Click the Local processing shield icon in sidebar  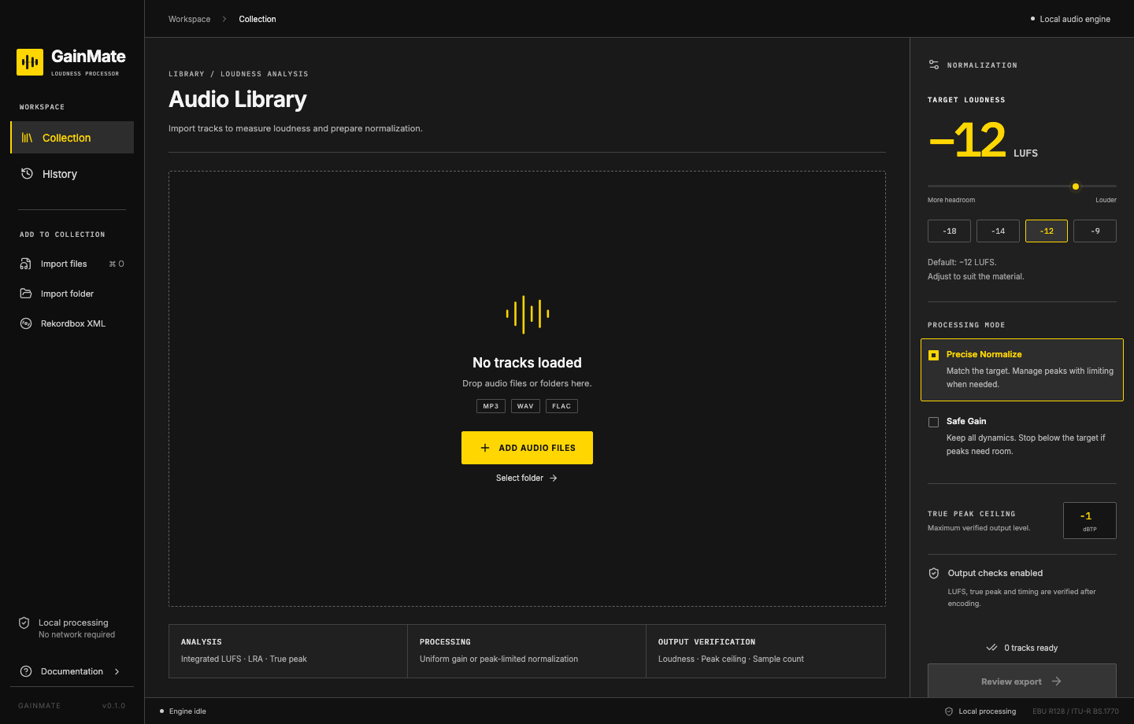coord(24,622)
